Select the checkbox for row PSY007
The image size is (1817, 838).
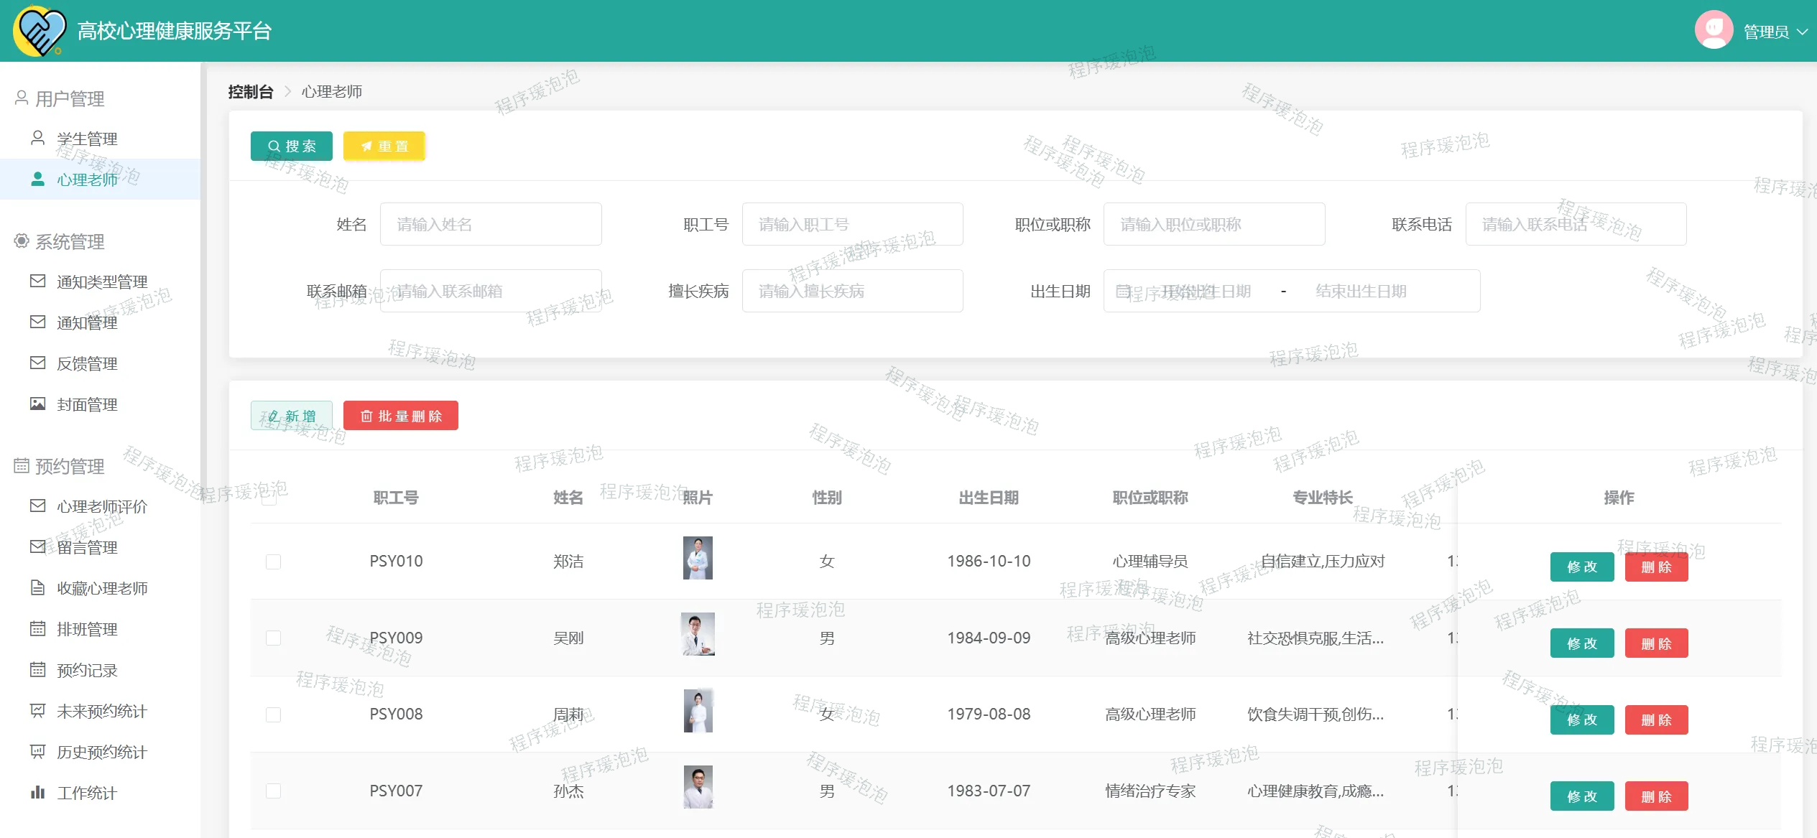tap(273, 791)
